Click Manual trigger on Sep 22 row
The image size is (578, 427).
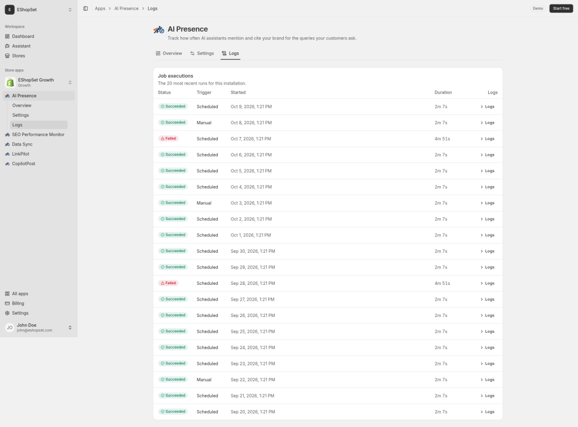(x=204, y=380)
